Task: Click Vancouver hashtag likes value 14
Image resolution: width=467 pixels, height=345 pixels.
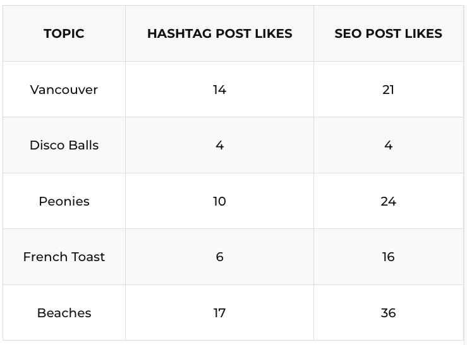Action: 219,90
